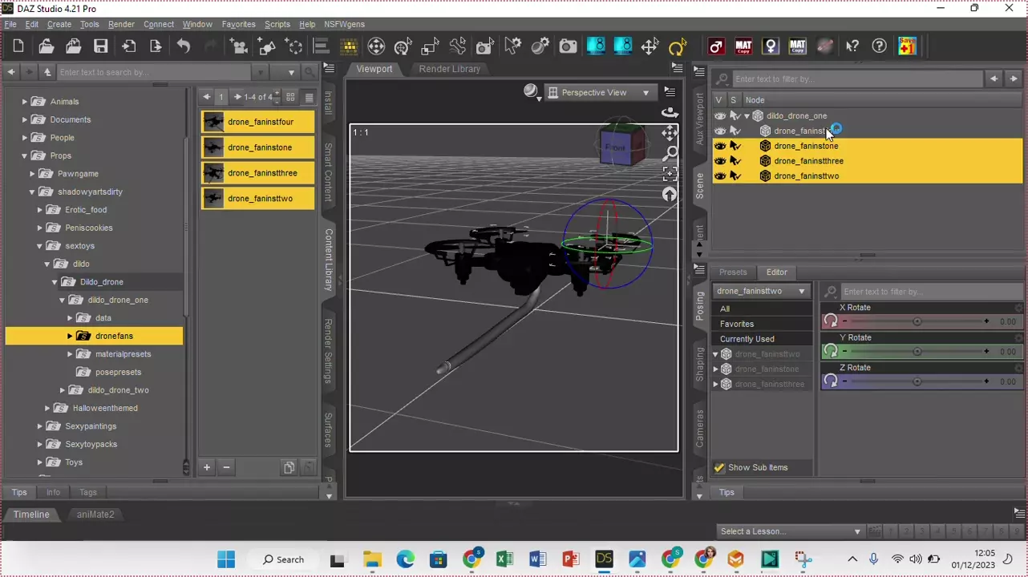
Task: Click the Undo arrow in toolbar
Action: pos(184,46)
